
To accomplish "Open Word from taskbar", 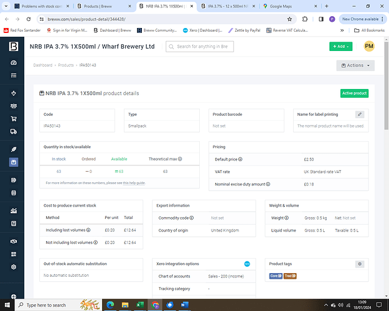I will click(185, 305).
